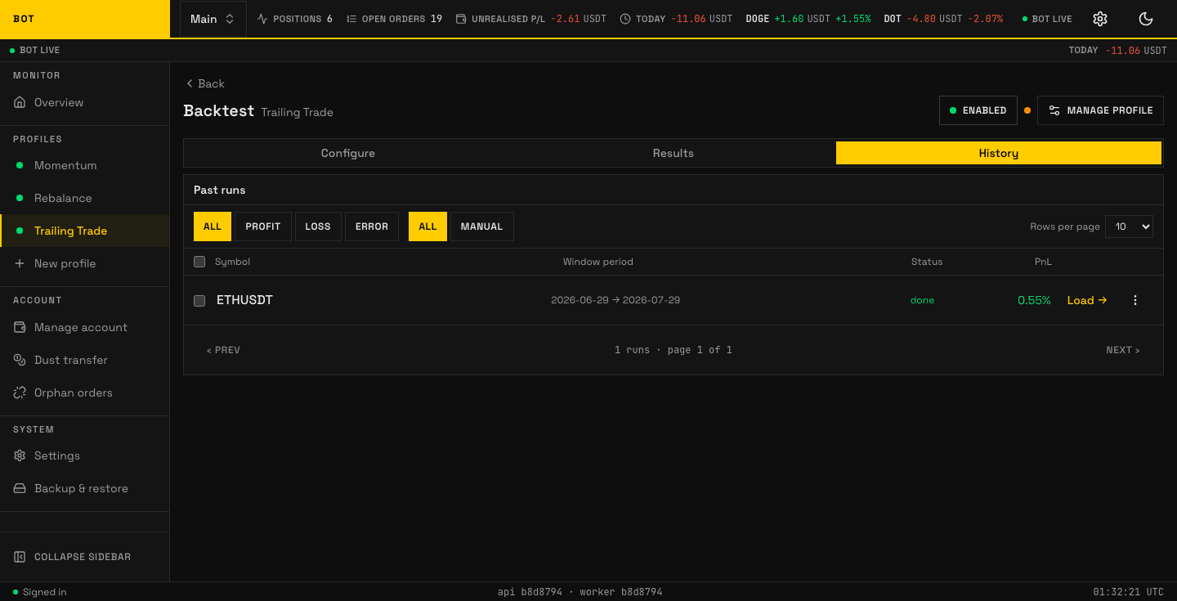This screenshot has height=601, width=1177.
Task: Click the Overview home icon
Action: point(20,102)
